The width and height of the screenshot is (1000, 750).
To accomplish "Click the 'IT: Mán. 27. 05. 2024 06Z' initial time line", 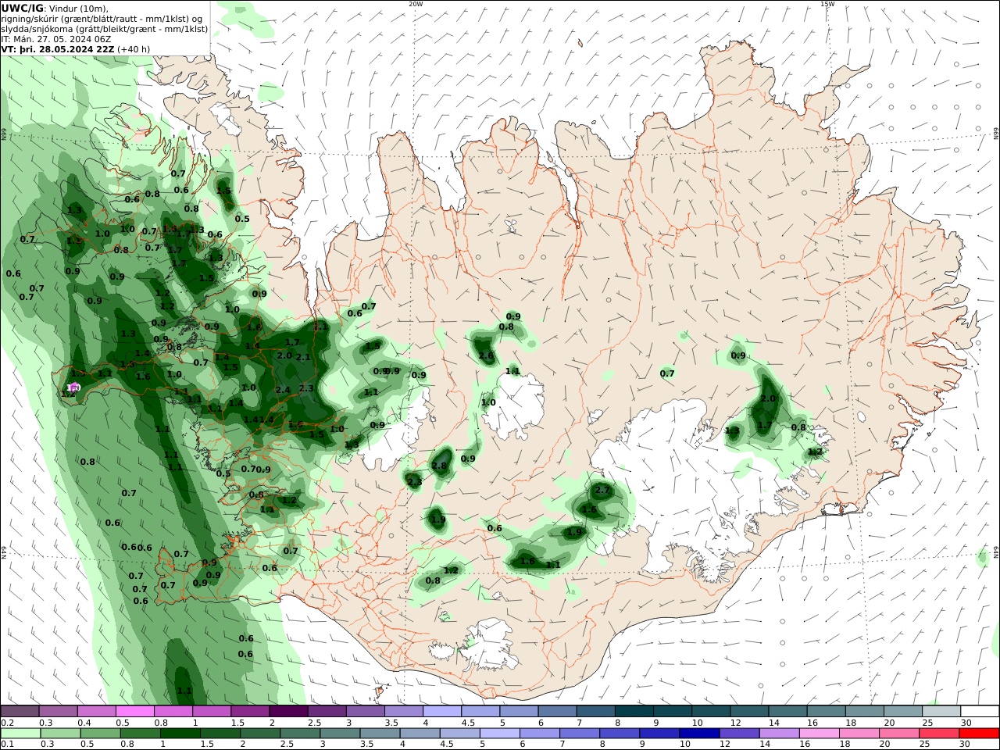I will pos(56,39).
